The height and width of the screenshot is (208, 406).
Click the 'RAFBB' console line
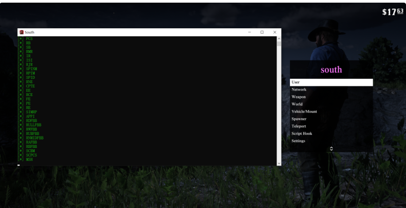[x=27, y=143]
